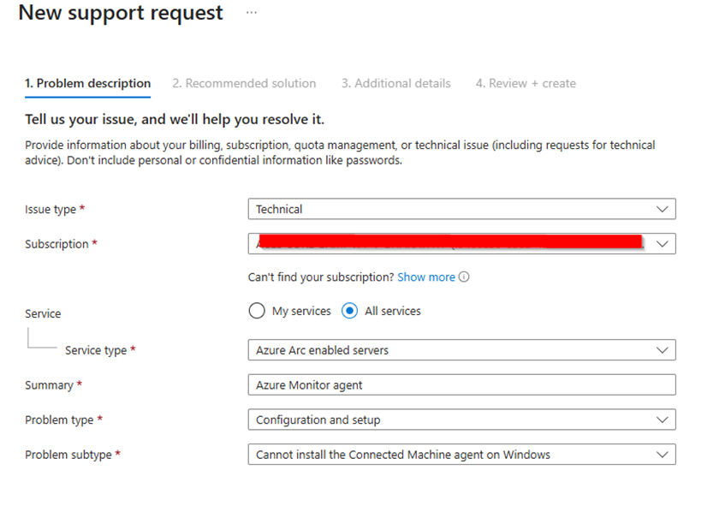The width and height of the screenshot is (719, 506).
Task: Click the Subscription label
Action: [x=56, y=244]
